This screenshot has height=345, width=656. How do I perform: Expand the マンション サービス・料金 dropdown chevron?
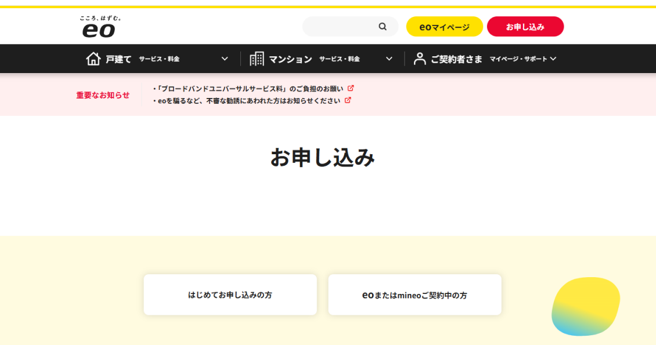[x=388, y=59]
